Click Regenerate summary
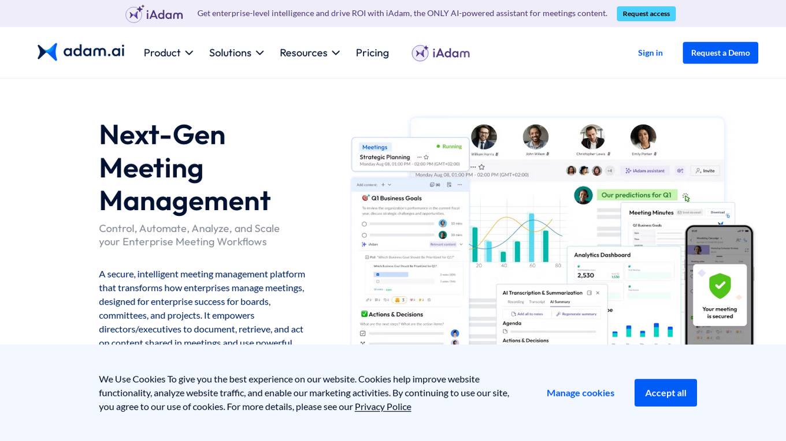Screen dimensions: 786x441 pyautogui.click(x=576, y=314)
